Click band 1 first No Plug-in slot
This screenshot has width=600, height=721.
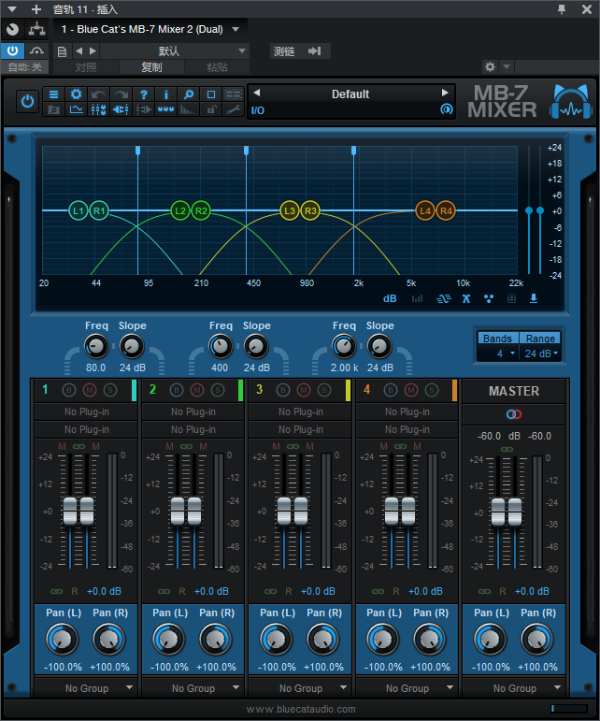click(x=86, y=412)
